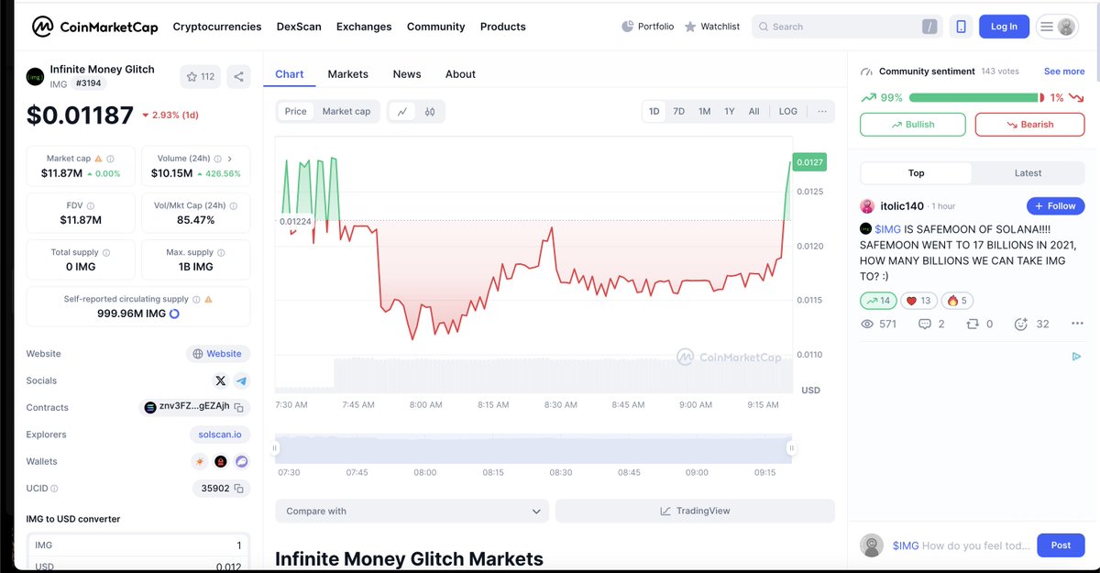Toggle the fire reaction with count 5

click(957, 301)
